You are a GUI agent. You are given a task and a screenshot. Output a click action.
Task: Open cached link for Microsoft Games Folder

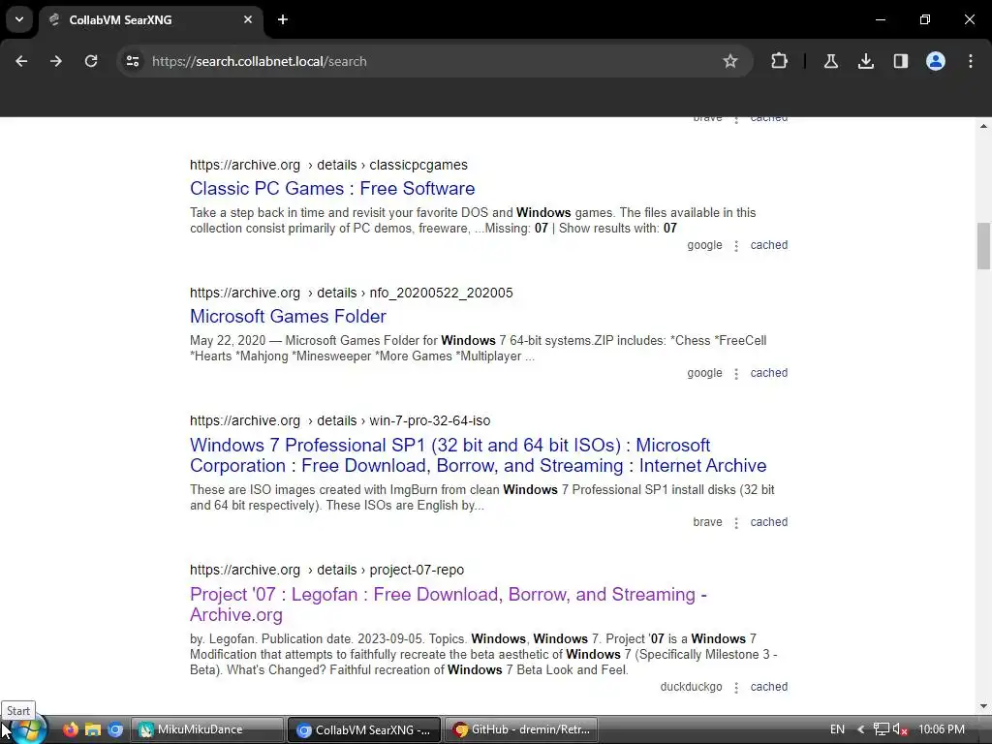(x=768, y=373)
